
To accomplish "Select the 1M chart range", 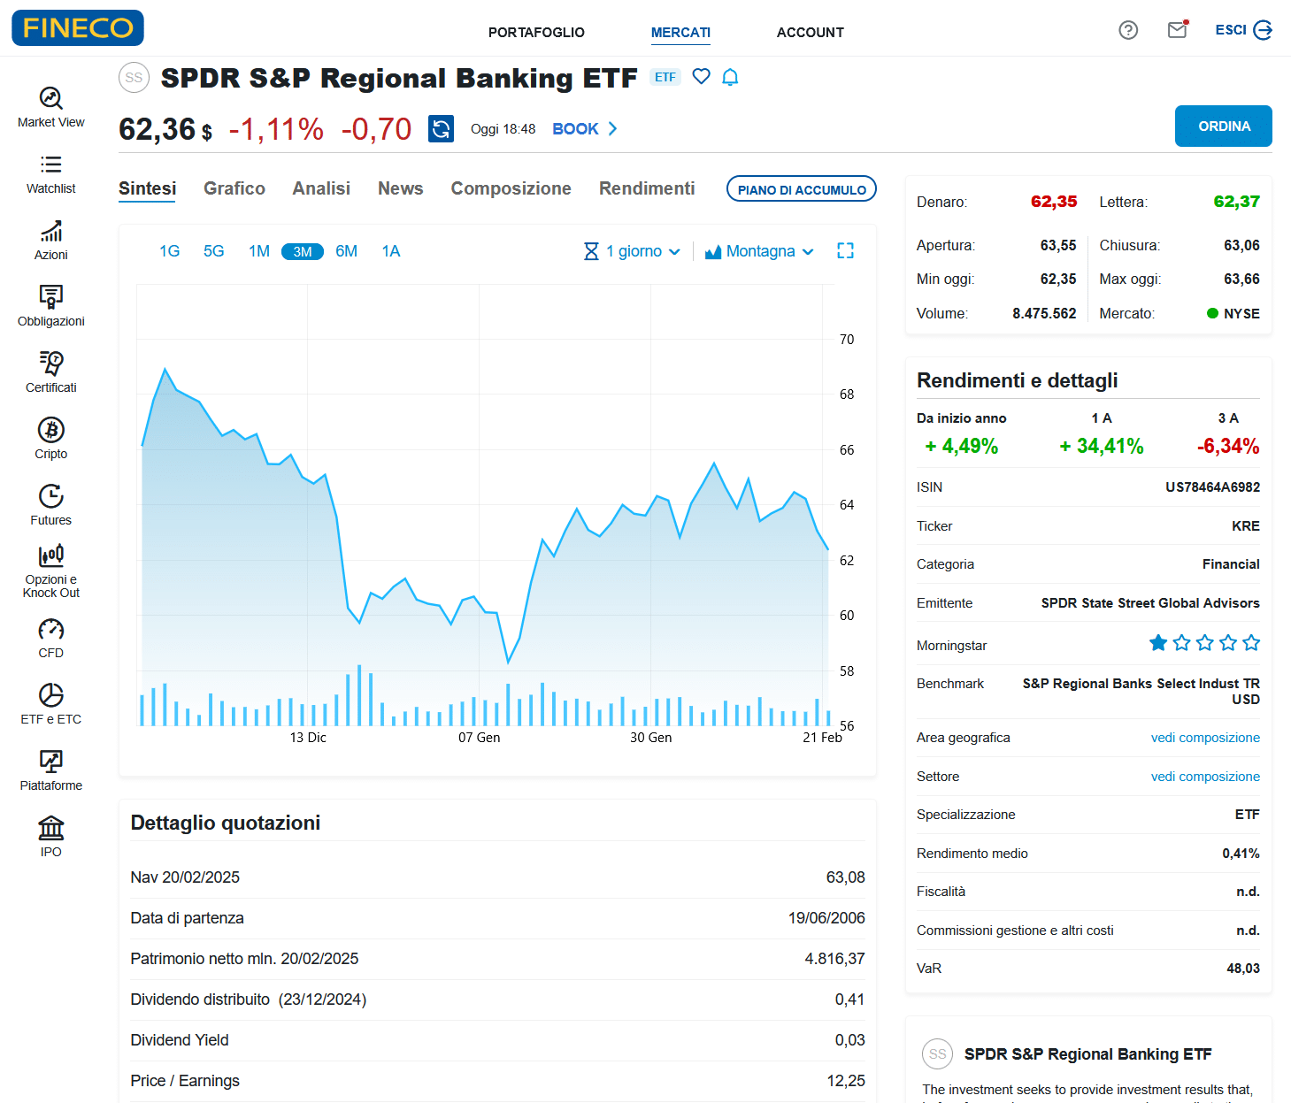I will coord(258,251).
